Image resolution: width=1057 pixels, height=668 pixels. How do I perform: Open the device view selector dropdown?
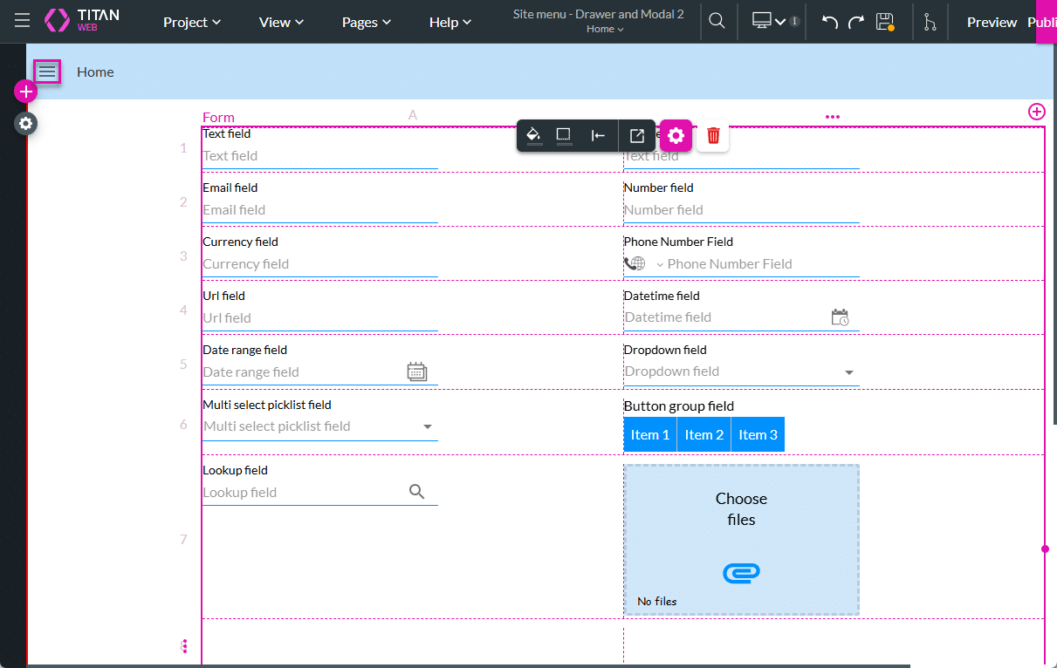tap(768, 22)
